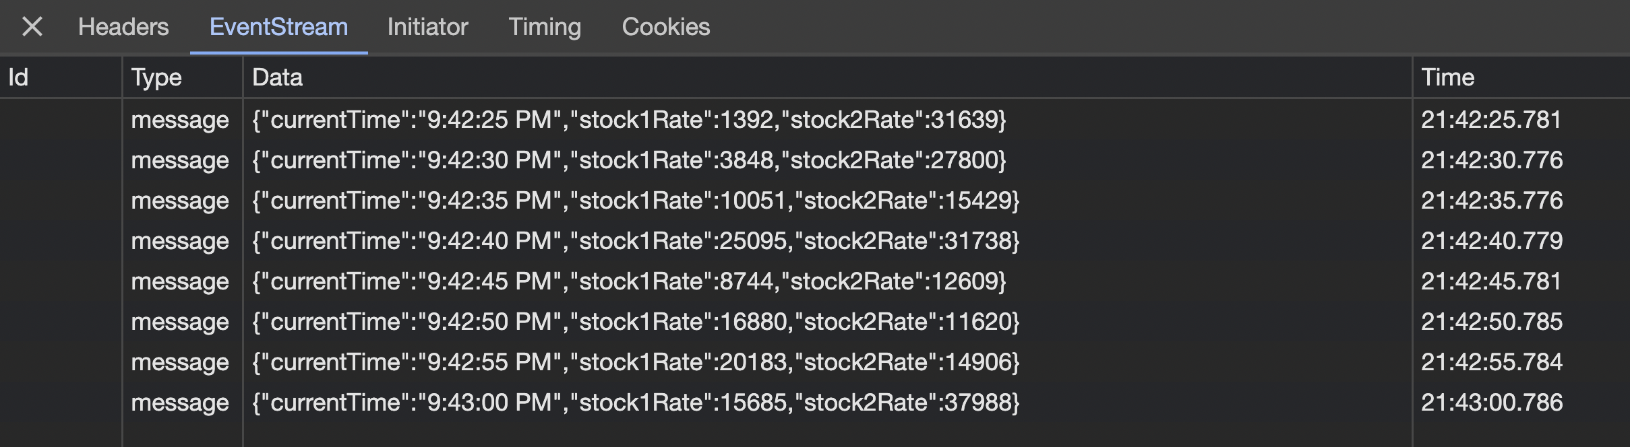Click the Data column header
The image size is (1630, 447).
click(277, 77)
